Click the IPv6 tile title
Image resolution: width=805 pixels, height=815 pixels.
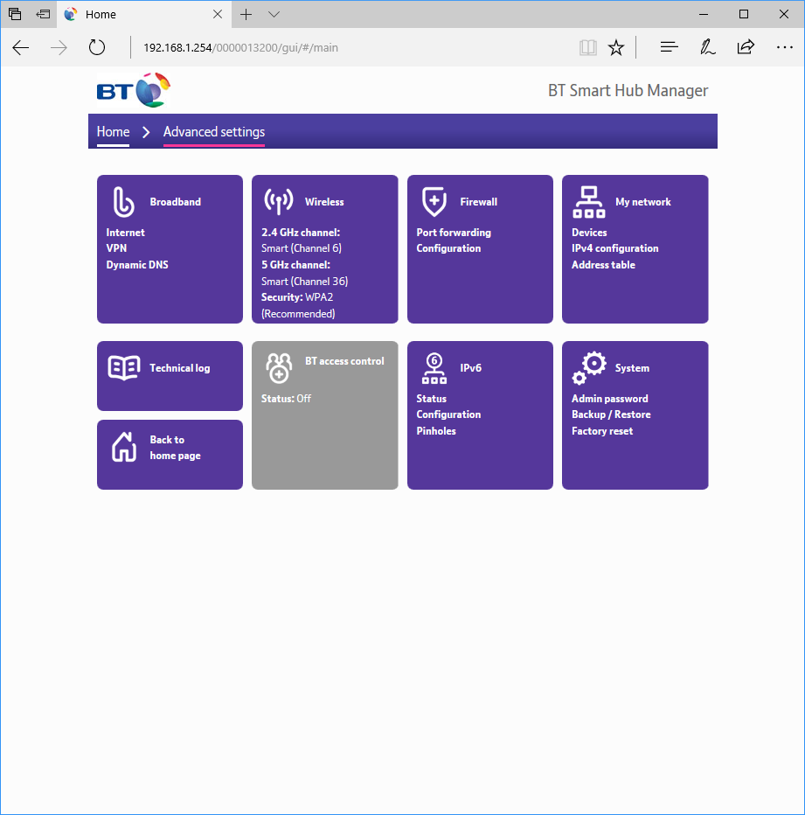point(471,368)
